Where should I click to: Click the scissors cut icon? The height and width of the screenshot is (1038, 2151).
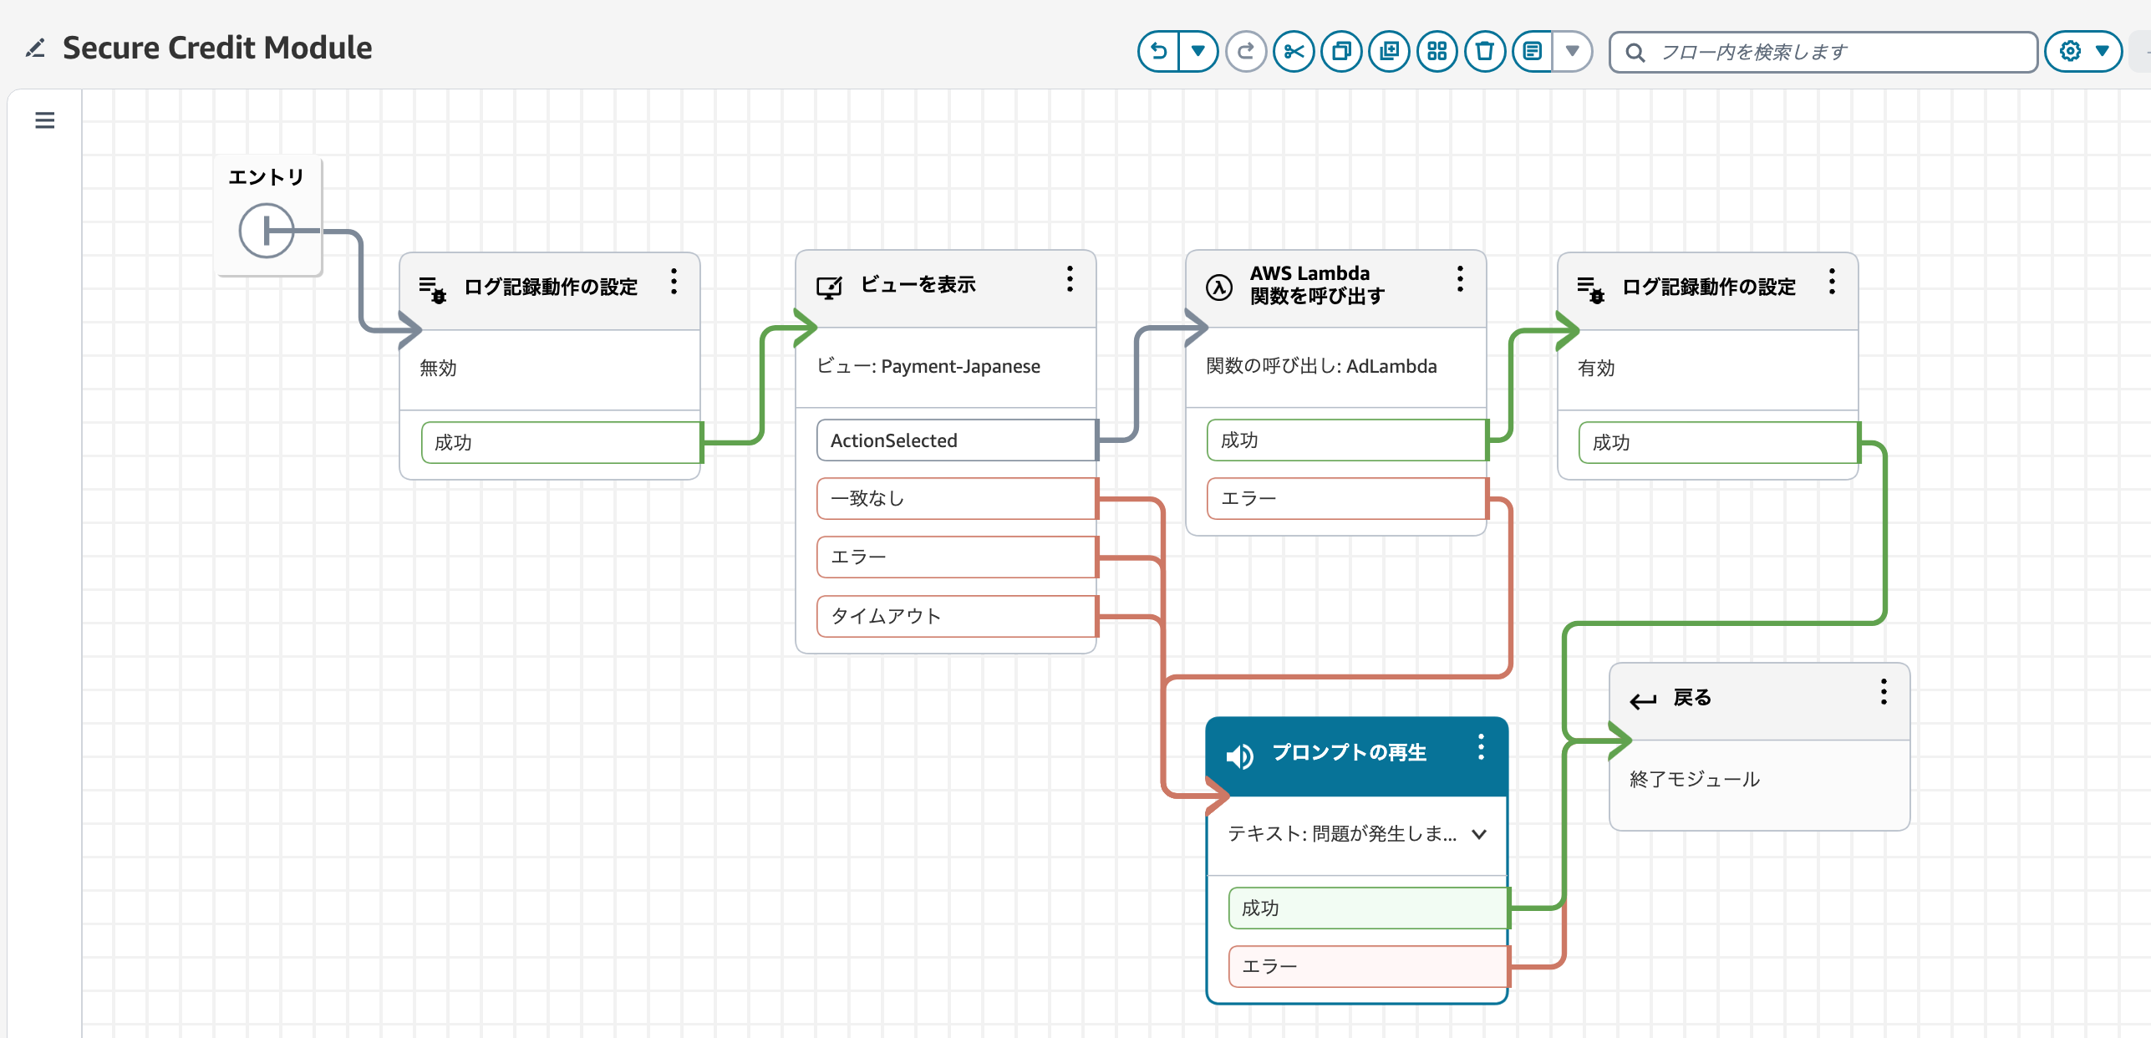[1294, 52]
